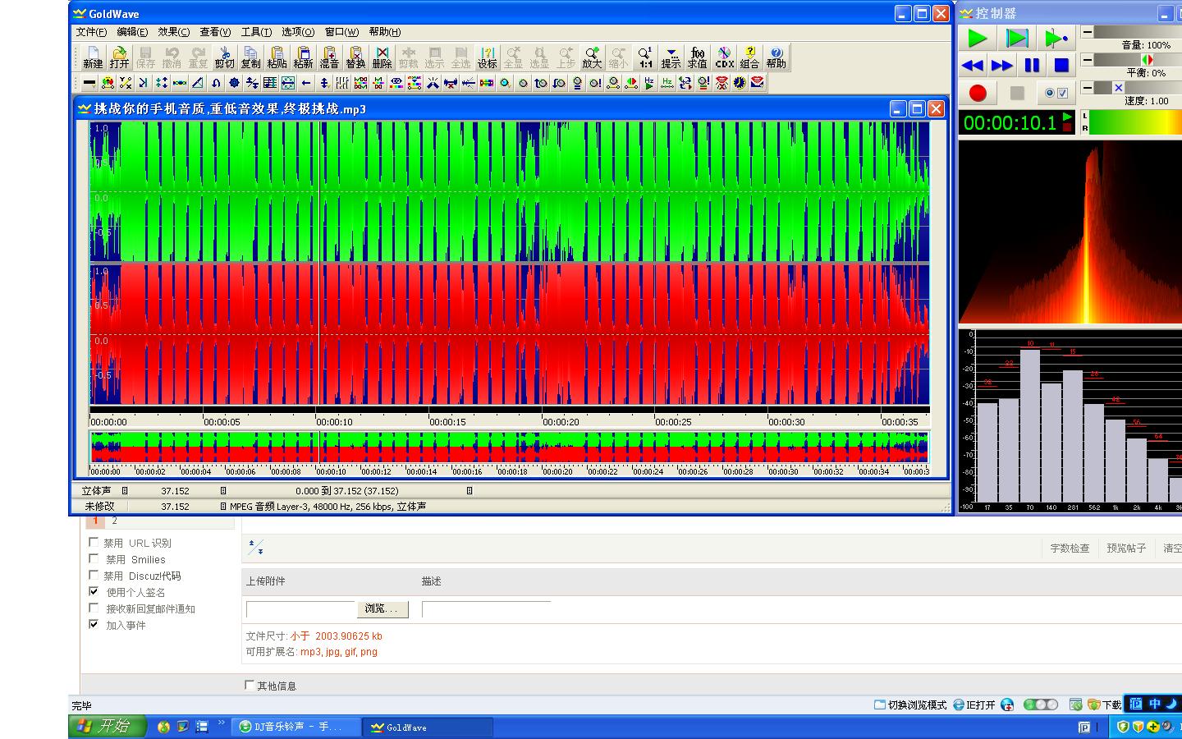Click the 00:00:15 mark on waveform timeline
Screen dimensions: 1182x739
click(447, 422)
